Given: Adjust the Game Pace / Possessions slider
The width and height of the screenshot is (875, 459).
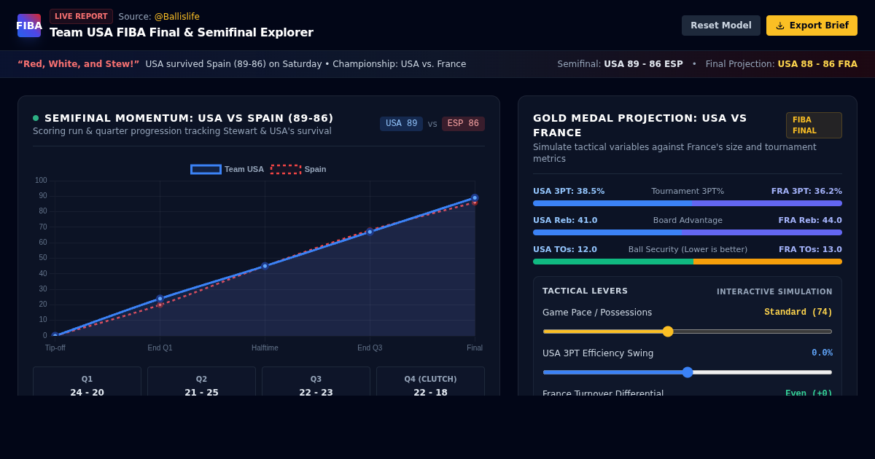Looking at the screenshot, I should [x=688, y=331].
